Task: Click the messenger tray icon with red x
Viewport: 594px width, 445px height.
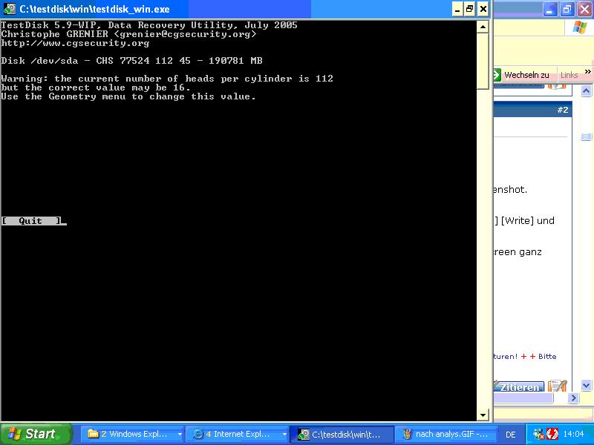Action: pos(538,434)
